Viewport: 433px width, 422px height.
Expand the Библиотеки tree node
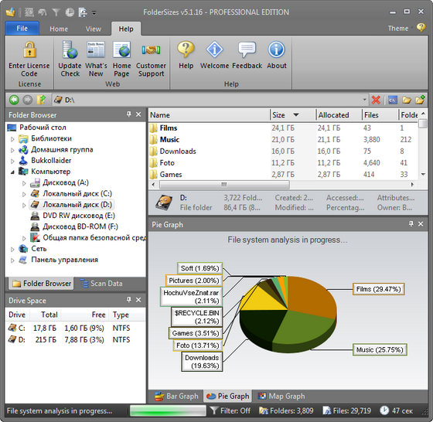[12, 139]
